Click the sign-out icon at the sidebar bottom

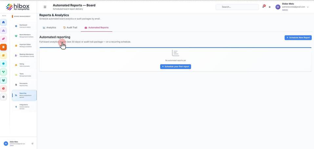[x=32, y=144]
